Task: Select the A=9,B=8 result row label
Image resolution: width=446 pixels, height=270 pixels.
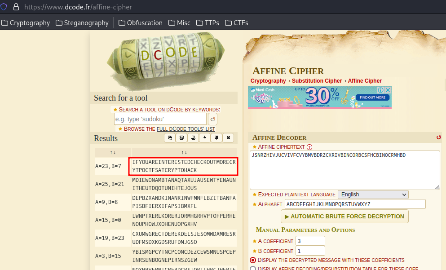Action: (x=106, y=202)
